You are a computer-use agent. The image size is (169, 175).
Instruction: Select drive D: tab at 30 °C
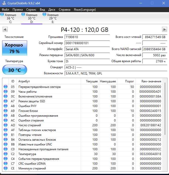pos(32,18)
